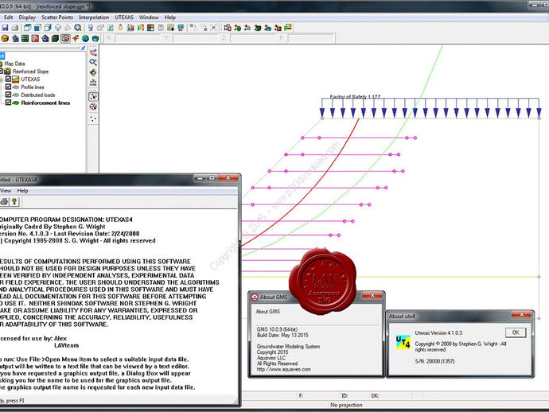Click the rightmost colorful chart toolbar icon

pyautogui.click(x=288, y=27)
